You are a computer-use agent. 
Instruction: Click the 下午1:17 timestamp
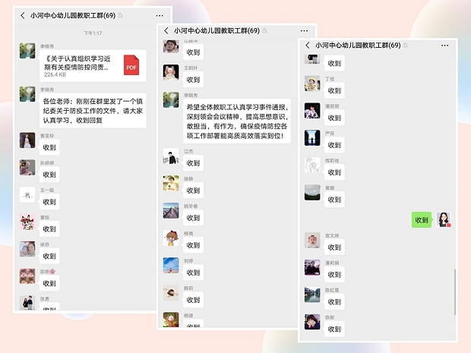pos(93,33)
